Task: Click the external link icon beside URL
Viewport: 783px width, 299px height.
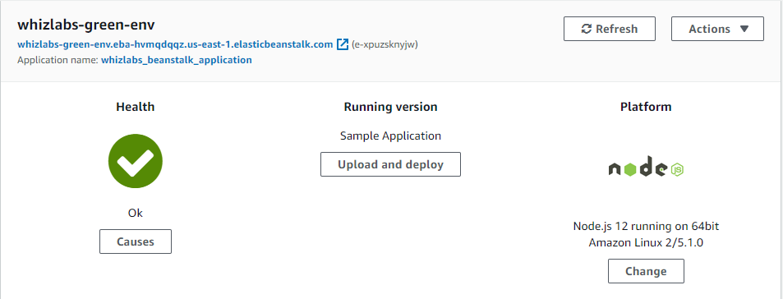Action: (x=342, y=44)
